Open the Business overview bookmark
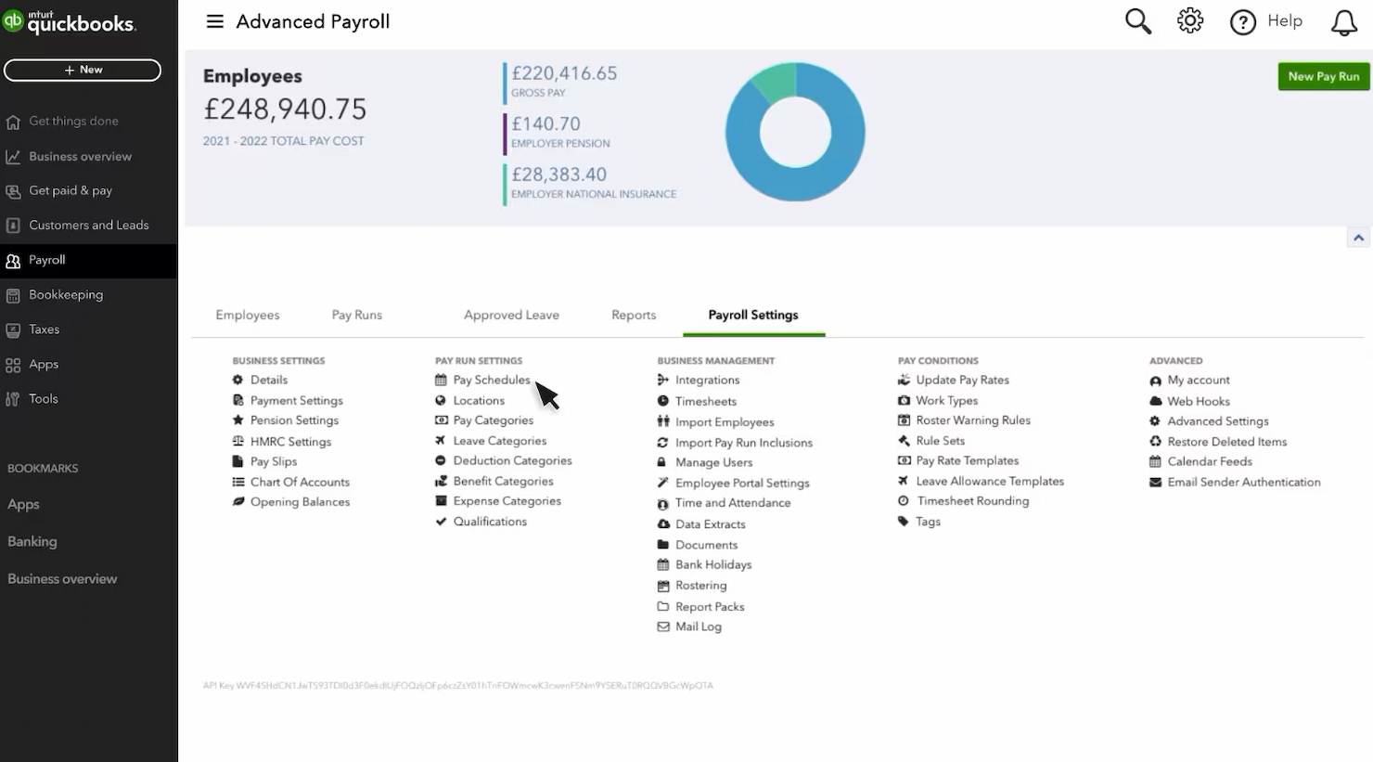The image size is (1373, 762). point(62,579)
